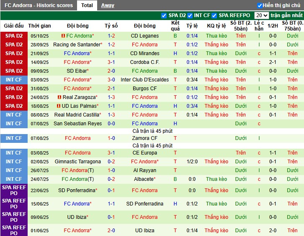The image size is (304, 236).
Task: Click the red card icon beside UD Las Palmas
Action: click(59, 106)
